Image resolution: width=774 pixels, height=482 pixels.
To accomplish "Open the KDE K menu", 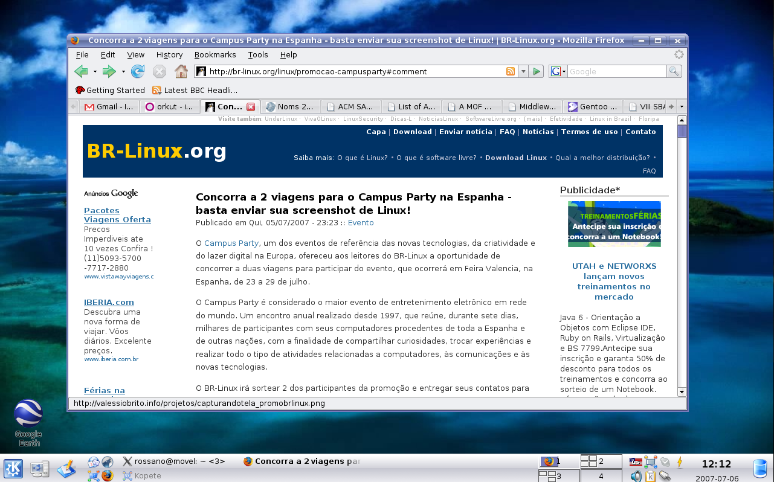I will point(13,469).
